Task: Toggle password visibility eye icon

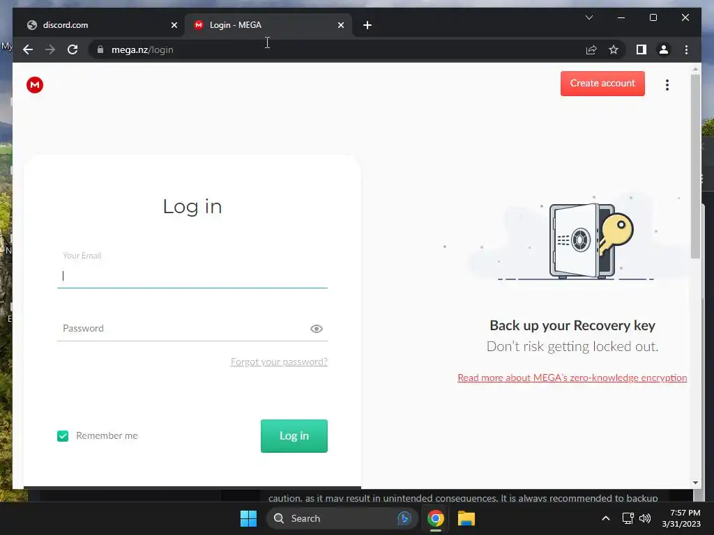Action: click(x=317, y=329)
